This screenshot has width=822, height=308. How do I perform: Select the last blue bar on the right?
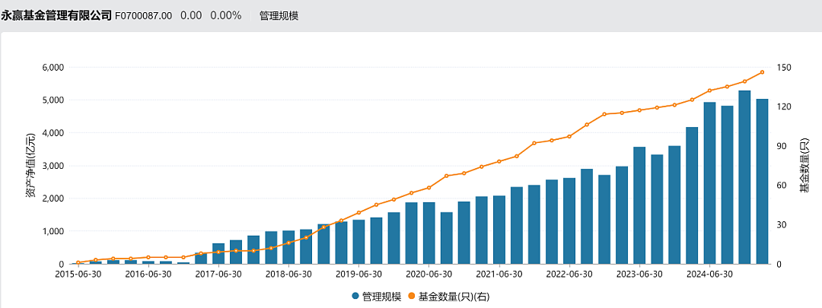tap(762, 181)
